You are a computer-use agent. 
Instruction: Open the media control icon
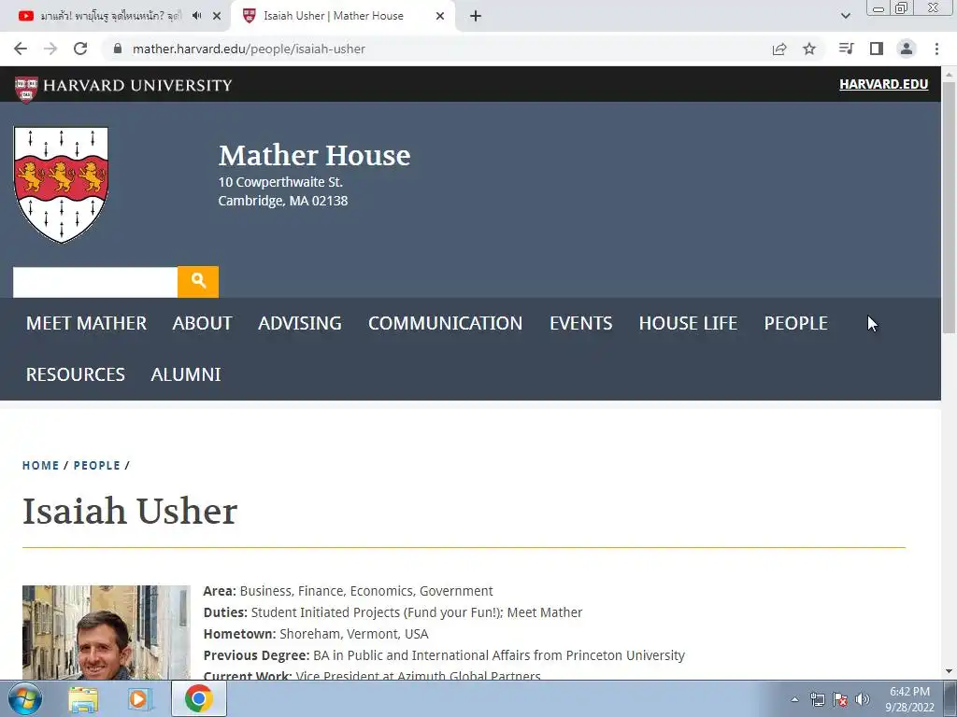pos(846,49)
